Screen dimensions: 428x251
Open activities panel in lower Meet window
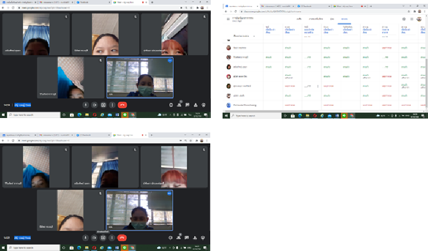pos(195,238)
